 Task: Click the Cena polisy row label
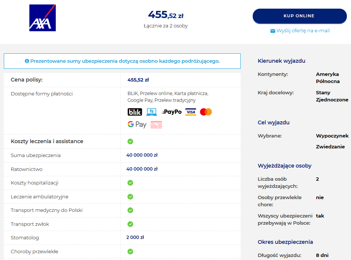click(27, 80)
